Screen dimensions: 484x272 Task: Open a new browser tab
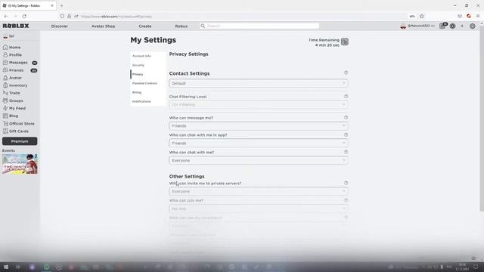[61, 5]
